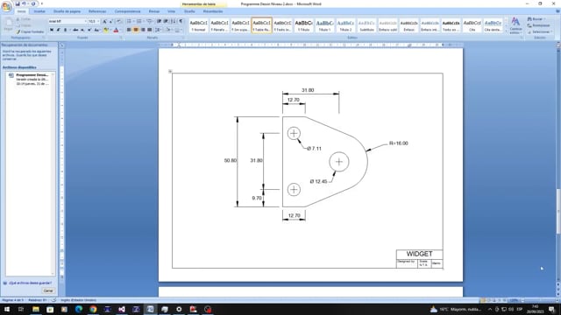Click the WIDGET title cell

(x=419, y=254)
